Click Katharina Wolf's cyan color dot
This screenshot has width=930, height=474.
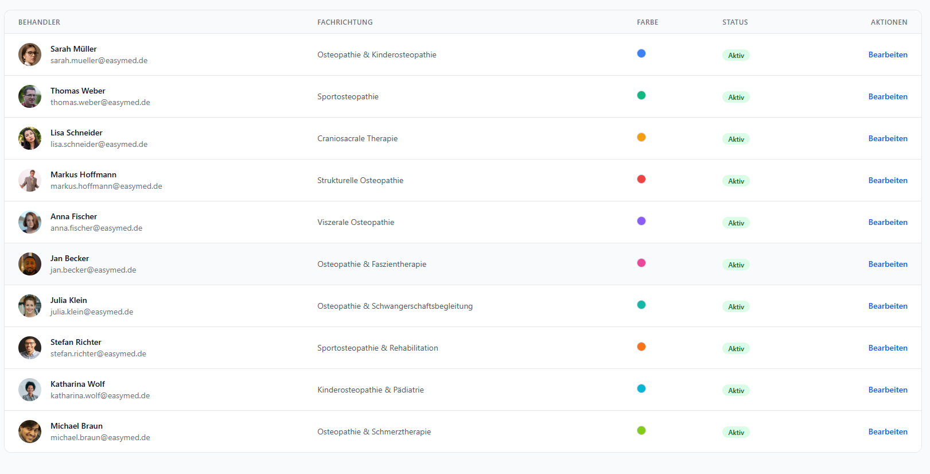[641, 388]
